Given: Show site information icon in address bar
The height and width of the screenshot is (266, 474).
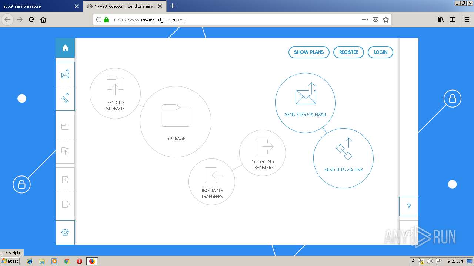Looking at the screenshot, I should (99, 20).
